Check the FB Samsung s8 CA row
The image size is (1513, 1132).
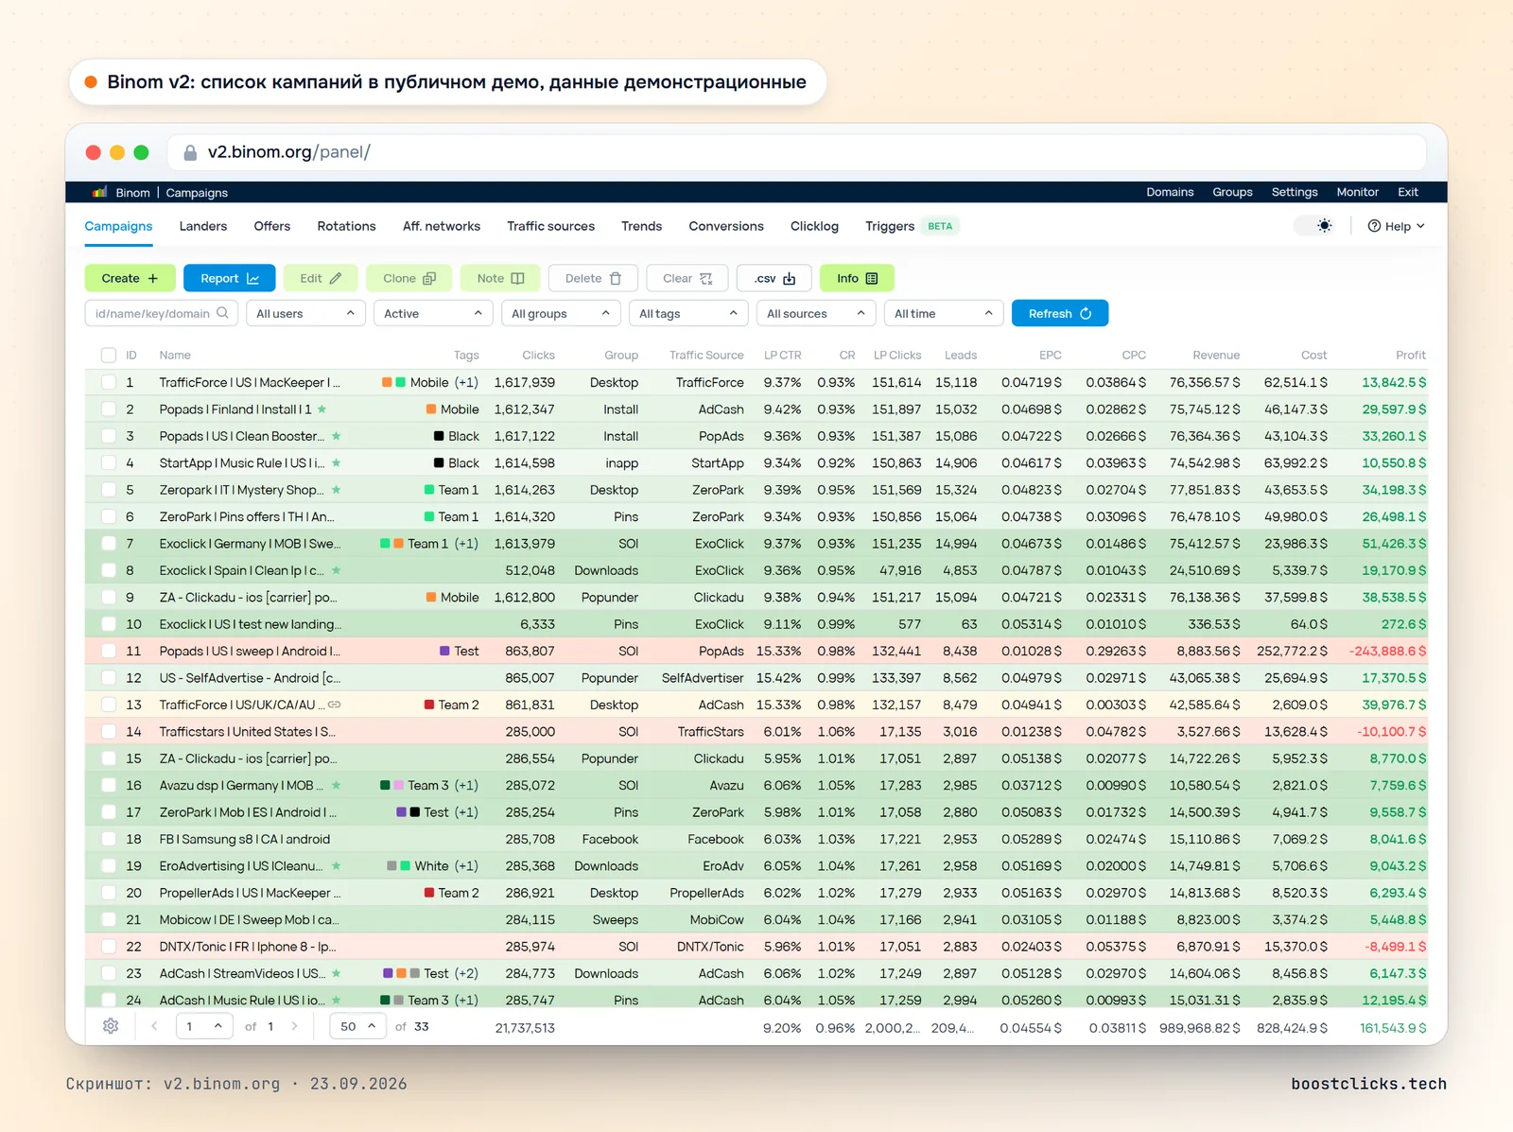tap(109, 839)
